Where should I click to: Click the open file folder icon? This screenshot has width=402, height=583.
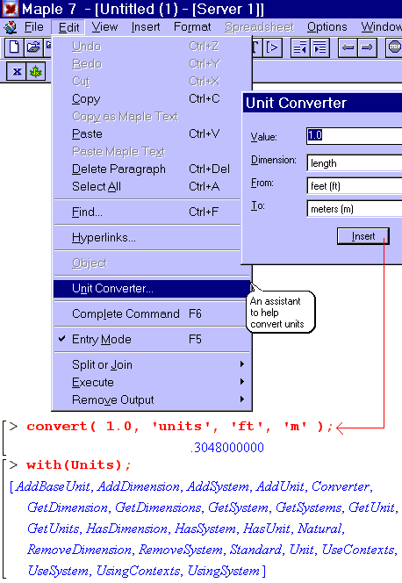click(x=33, y=47)
